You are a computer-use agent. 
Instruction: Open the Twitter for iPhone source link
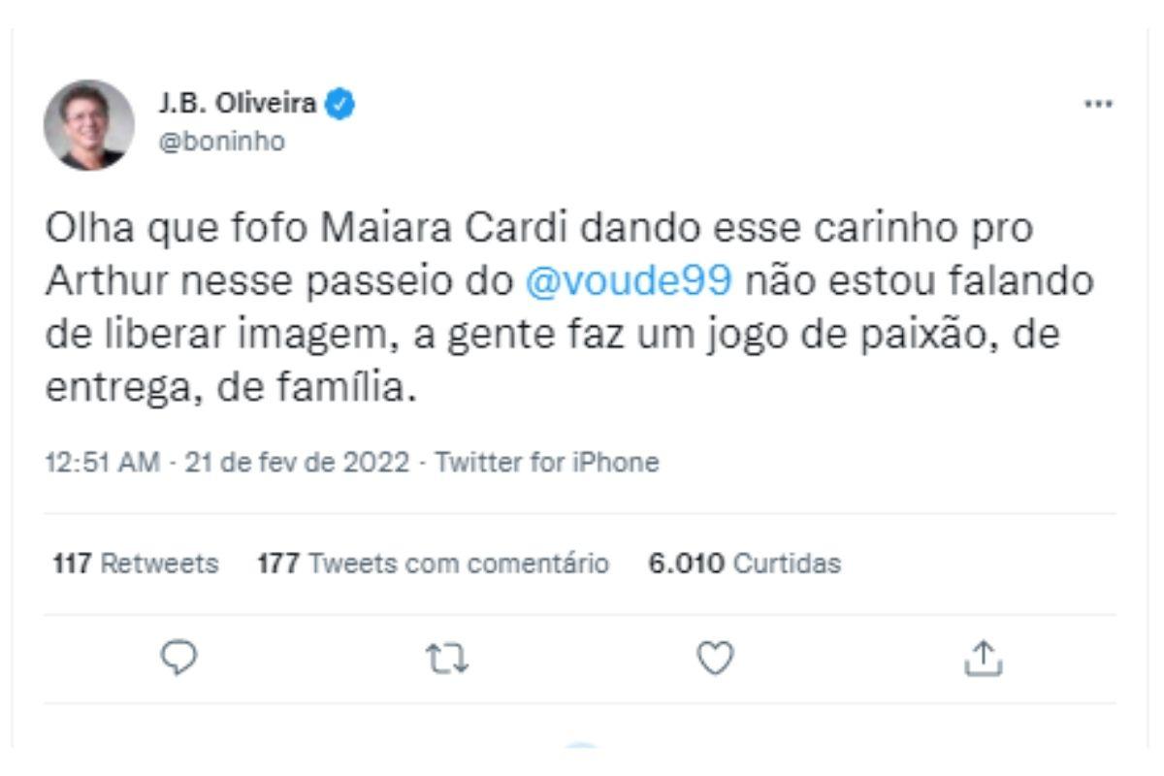point(547,463)
